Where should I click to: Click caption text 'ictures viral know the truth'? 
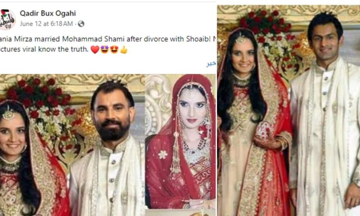[x=44, y=49]
